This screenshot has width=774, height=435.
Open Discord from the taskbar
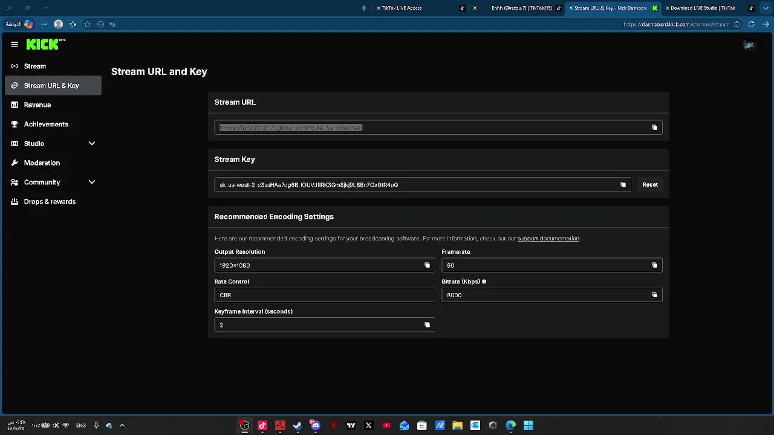point(315,425)
